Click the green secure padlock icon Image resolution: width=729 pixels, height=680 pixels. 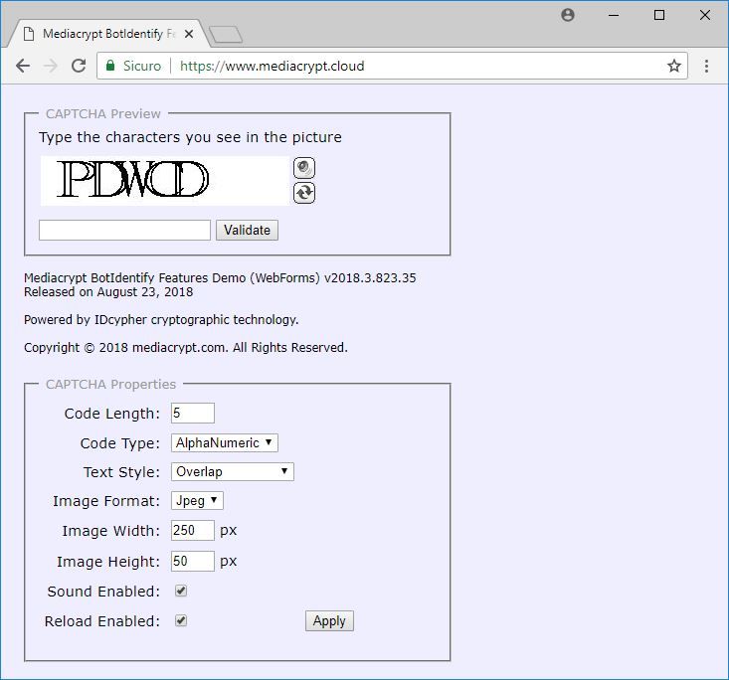coord(110,66)
